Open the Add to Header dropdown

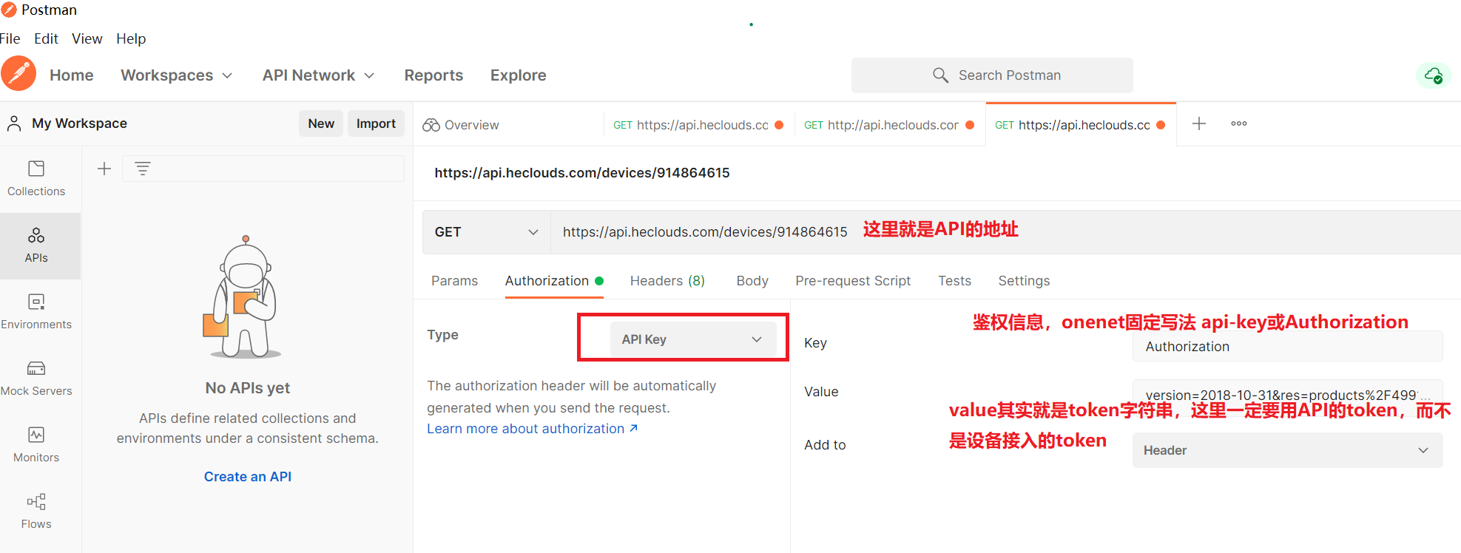[x=1287, y=450]
